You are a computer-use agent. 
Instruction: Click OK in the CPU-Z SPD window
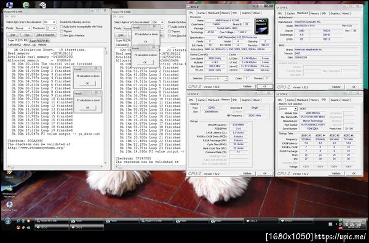pyautogui.click(x=354, y=173)
